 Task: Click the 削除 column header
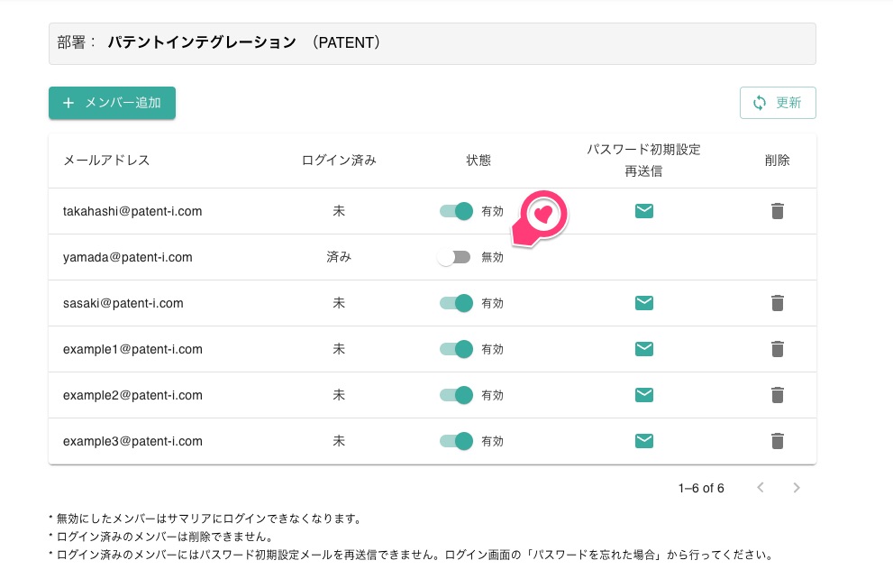click(x=778, y=161)
